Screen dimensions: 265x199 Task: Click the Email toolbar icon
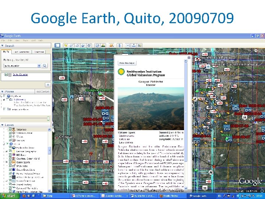128,45
